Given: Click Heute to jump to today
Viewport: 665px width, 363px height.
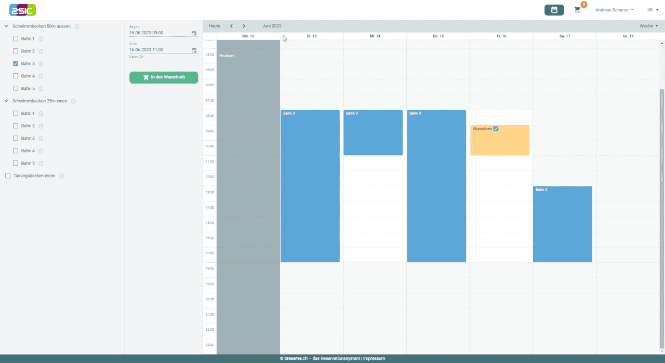Looking at the screenshot, I should pos(214,26).
